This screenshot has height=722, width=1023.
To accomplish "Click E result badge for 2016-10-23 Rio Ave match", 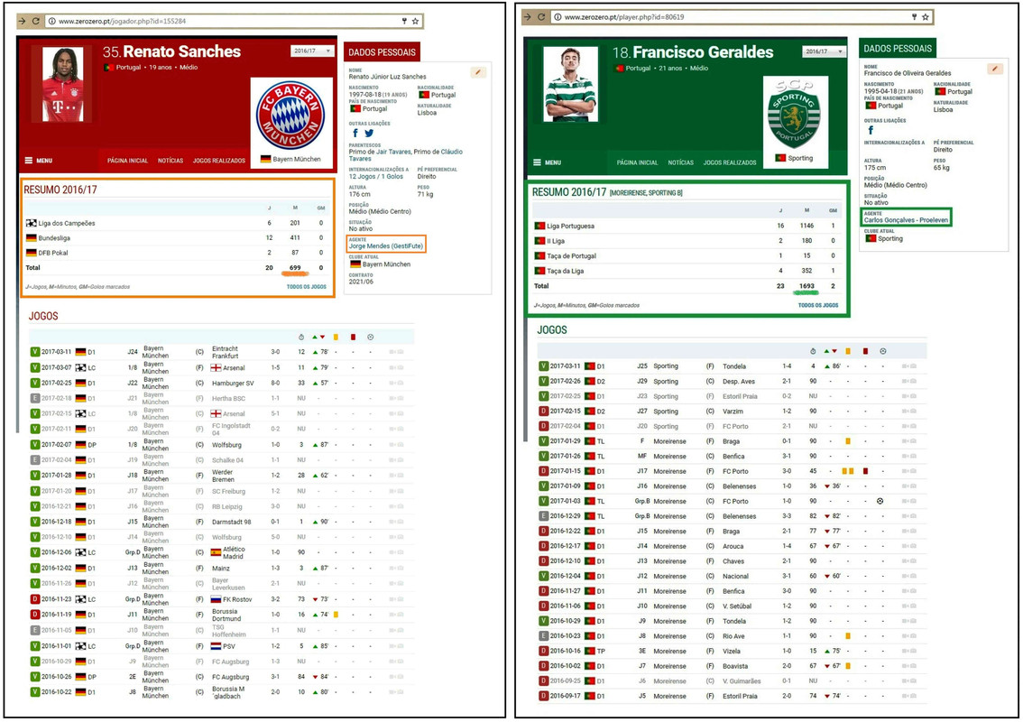I will pos(543,636).
